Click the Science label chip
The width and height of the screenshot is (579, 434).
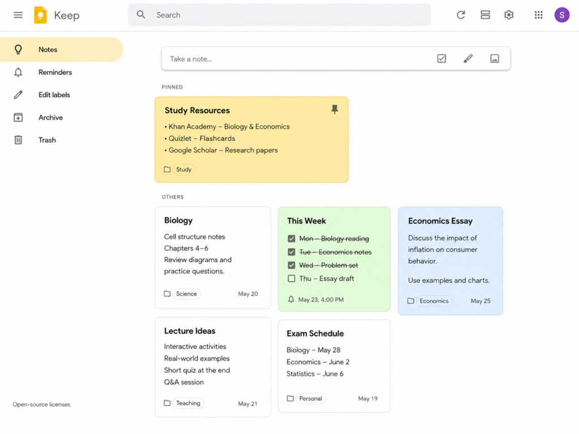click(187, 294)
